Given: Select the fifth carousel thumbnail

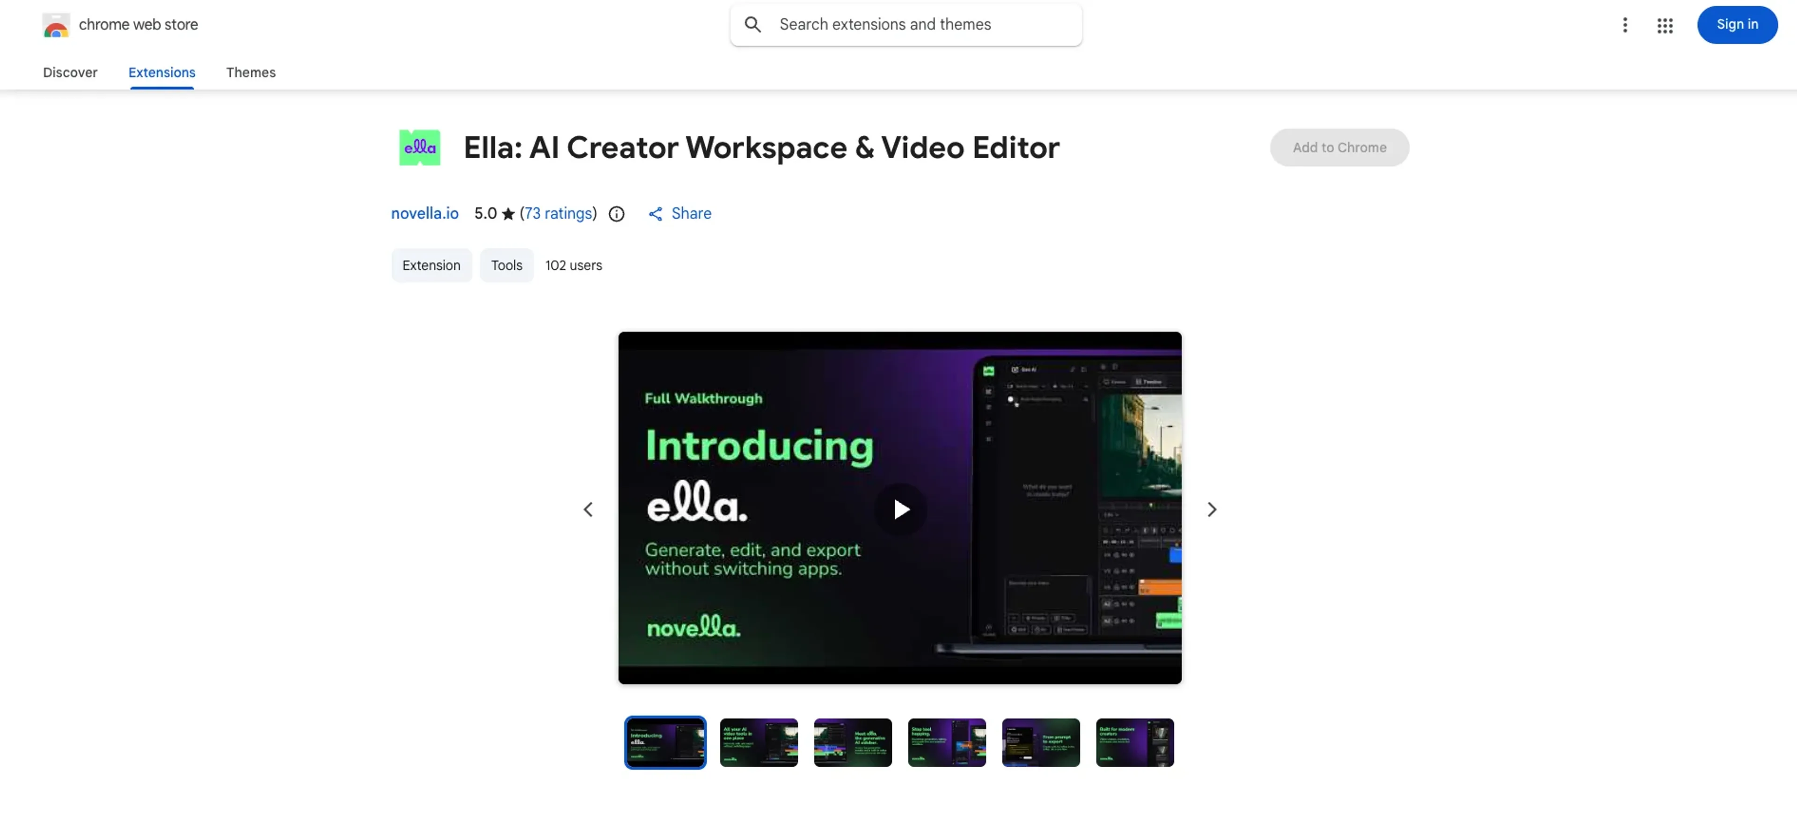Looking at the screenshot, I should point(1041,742).
